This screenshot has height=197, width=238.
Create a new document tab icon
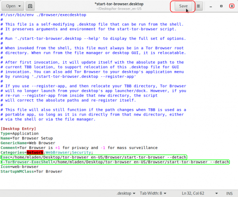(x=30, y=6)
